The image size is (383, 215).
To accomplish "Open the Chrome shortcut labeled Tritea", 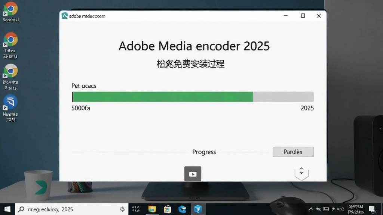I will point(10,45).
